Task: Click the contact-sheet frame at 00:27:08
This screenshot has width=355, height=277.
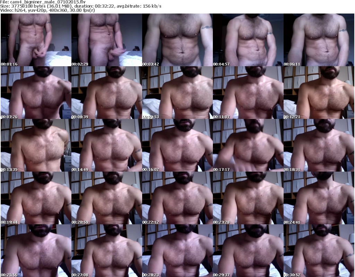Action: pos(107,251)
